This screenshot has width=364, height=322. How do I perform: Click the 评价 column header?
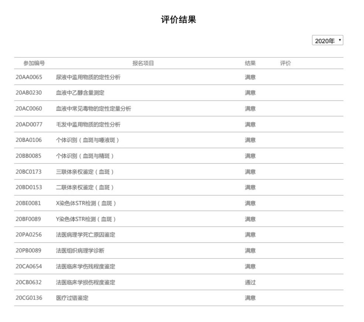[285, 63]
